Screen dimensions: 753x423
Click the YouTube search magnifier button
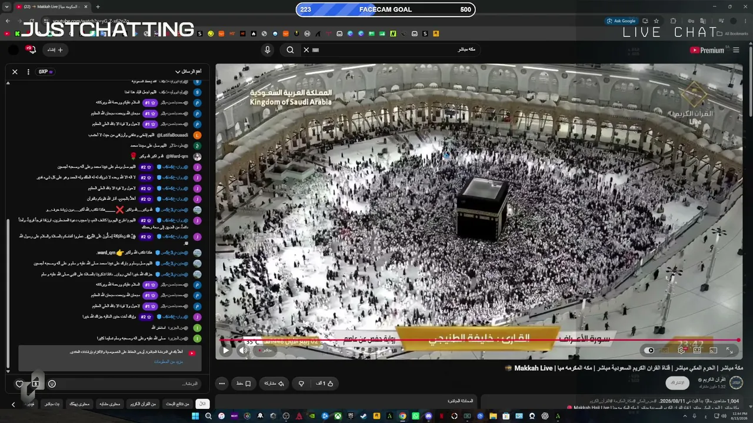[290, 50]
